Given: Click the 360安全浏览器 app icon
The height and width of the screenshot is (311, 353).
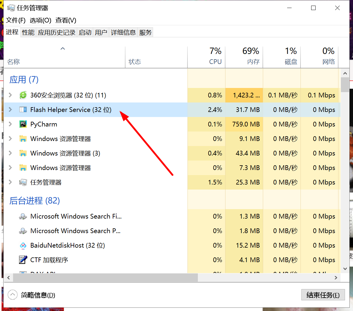Looking at the screenshot, I should [x=23, y=95].
